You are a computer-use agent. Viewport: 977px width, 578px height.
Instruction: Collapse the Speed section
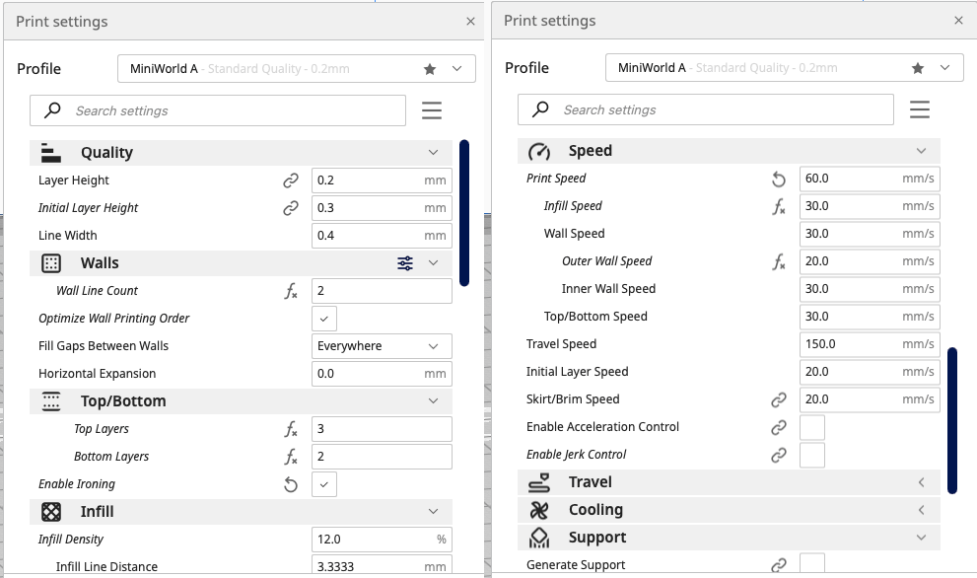pos(921,151)
